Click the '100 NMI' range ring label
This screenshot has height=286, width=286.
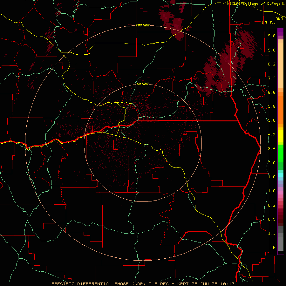click(x=143, y=25)
